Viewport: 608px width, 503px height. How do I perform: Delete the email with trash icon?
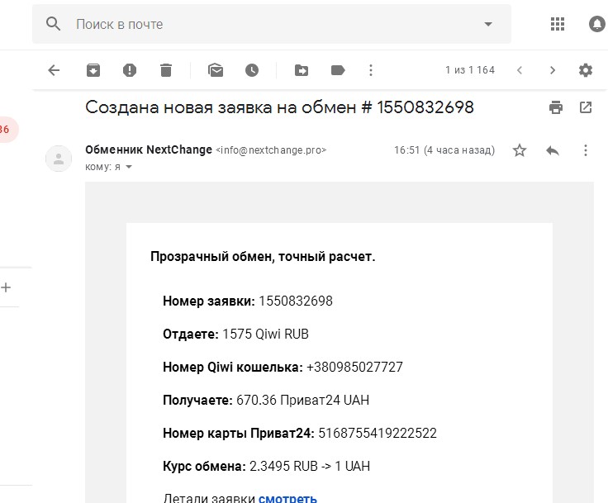[x=166, y=70]
